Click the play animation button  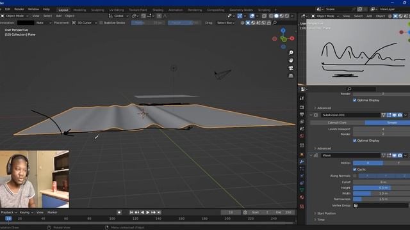pos(148,212)
